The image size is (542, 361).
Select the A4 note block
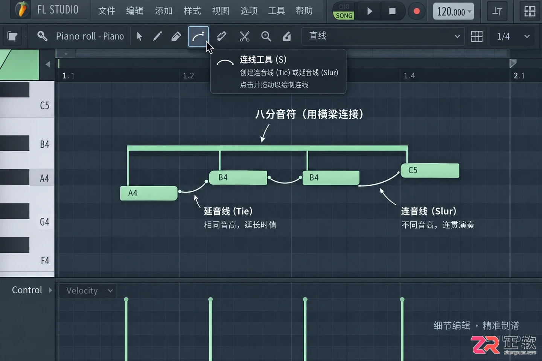point(149,193)
